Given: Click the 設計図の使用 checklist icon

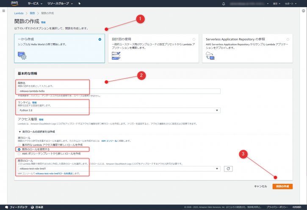Looking at the screenshot, I should pyautogui.click(x=116, y=55).
